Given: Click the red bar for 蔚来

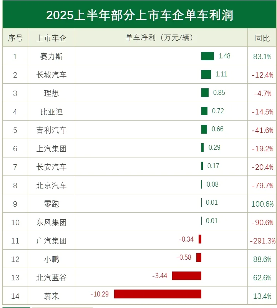Looking at the screenshot, I should [158, 294].
